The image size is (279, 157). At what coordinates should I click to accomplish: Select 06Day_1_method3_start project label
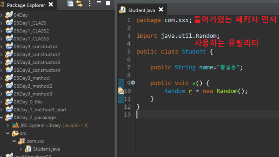[x=40, y=110]
